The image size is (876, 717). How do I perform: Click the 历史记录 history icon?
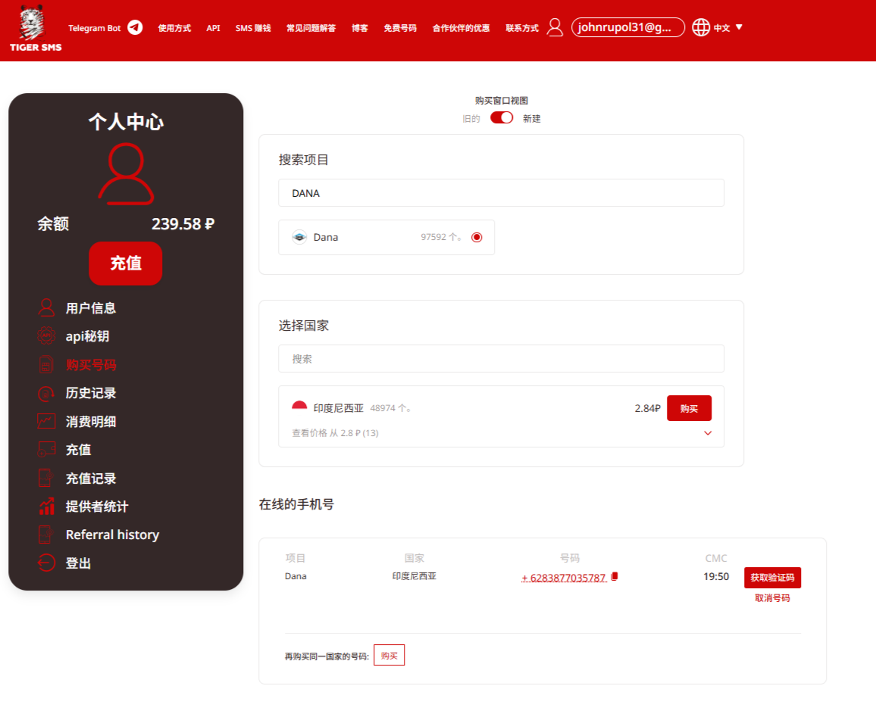[46, 393]
